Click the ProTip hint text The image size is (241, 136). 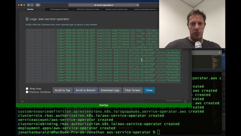click(61, 25)
